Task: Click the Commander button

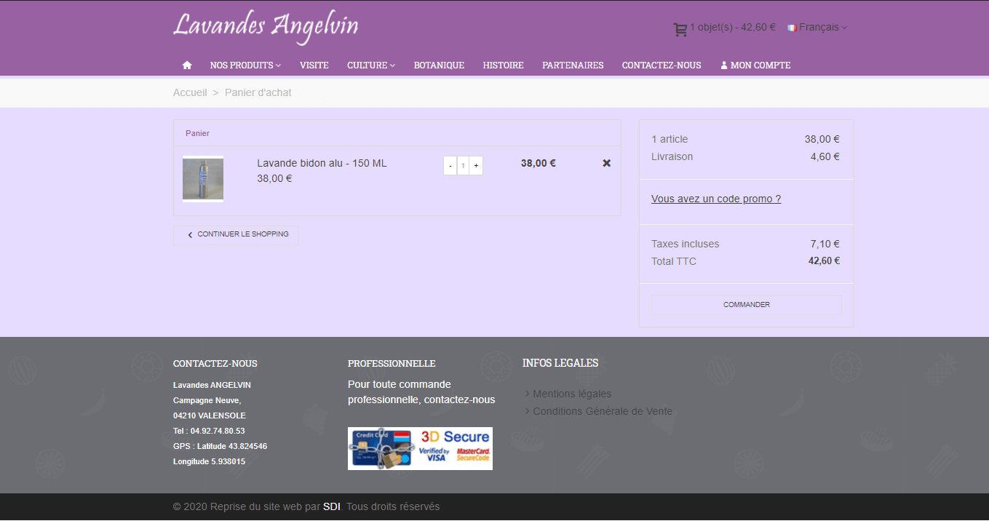Action: (x=747, y=305)
